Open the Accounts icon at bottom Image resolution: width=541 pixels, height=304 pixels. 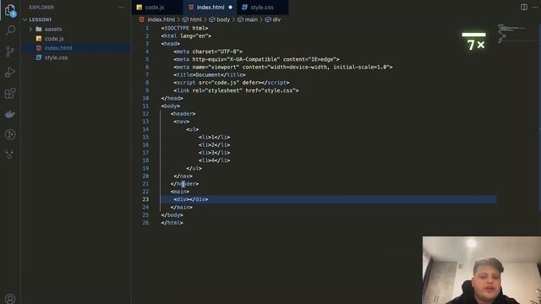[x=10, y=298]
